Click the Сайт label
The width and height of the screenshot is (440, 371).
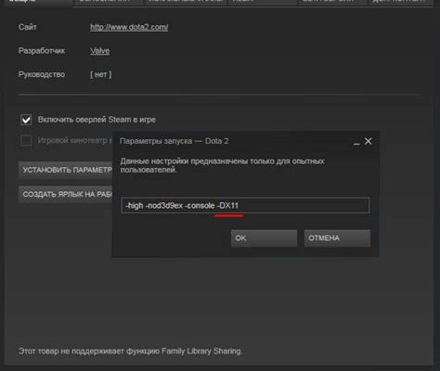point(28,27)
